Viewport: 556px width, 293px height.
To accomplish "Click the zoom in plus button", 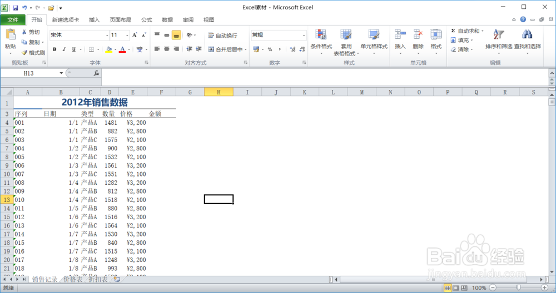I will click(x=544, y=287).
